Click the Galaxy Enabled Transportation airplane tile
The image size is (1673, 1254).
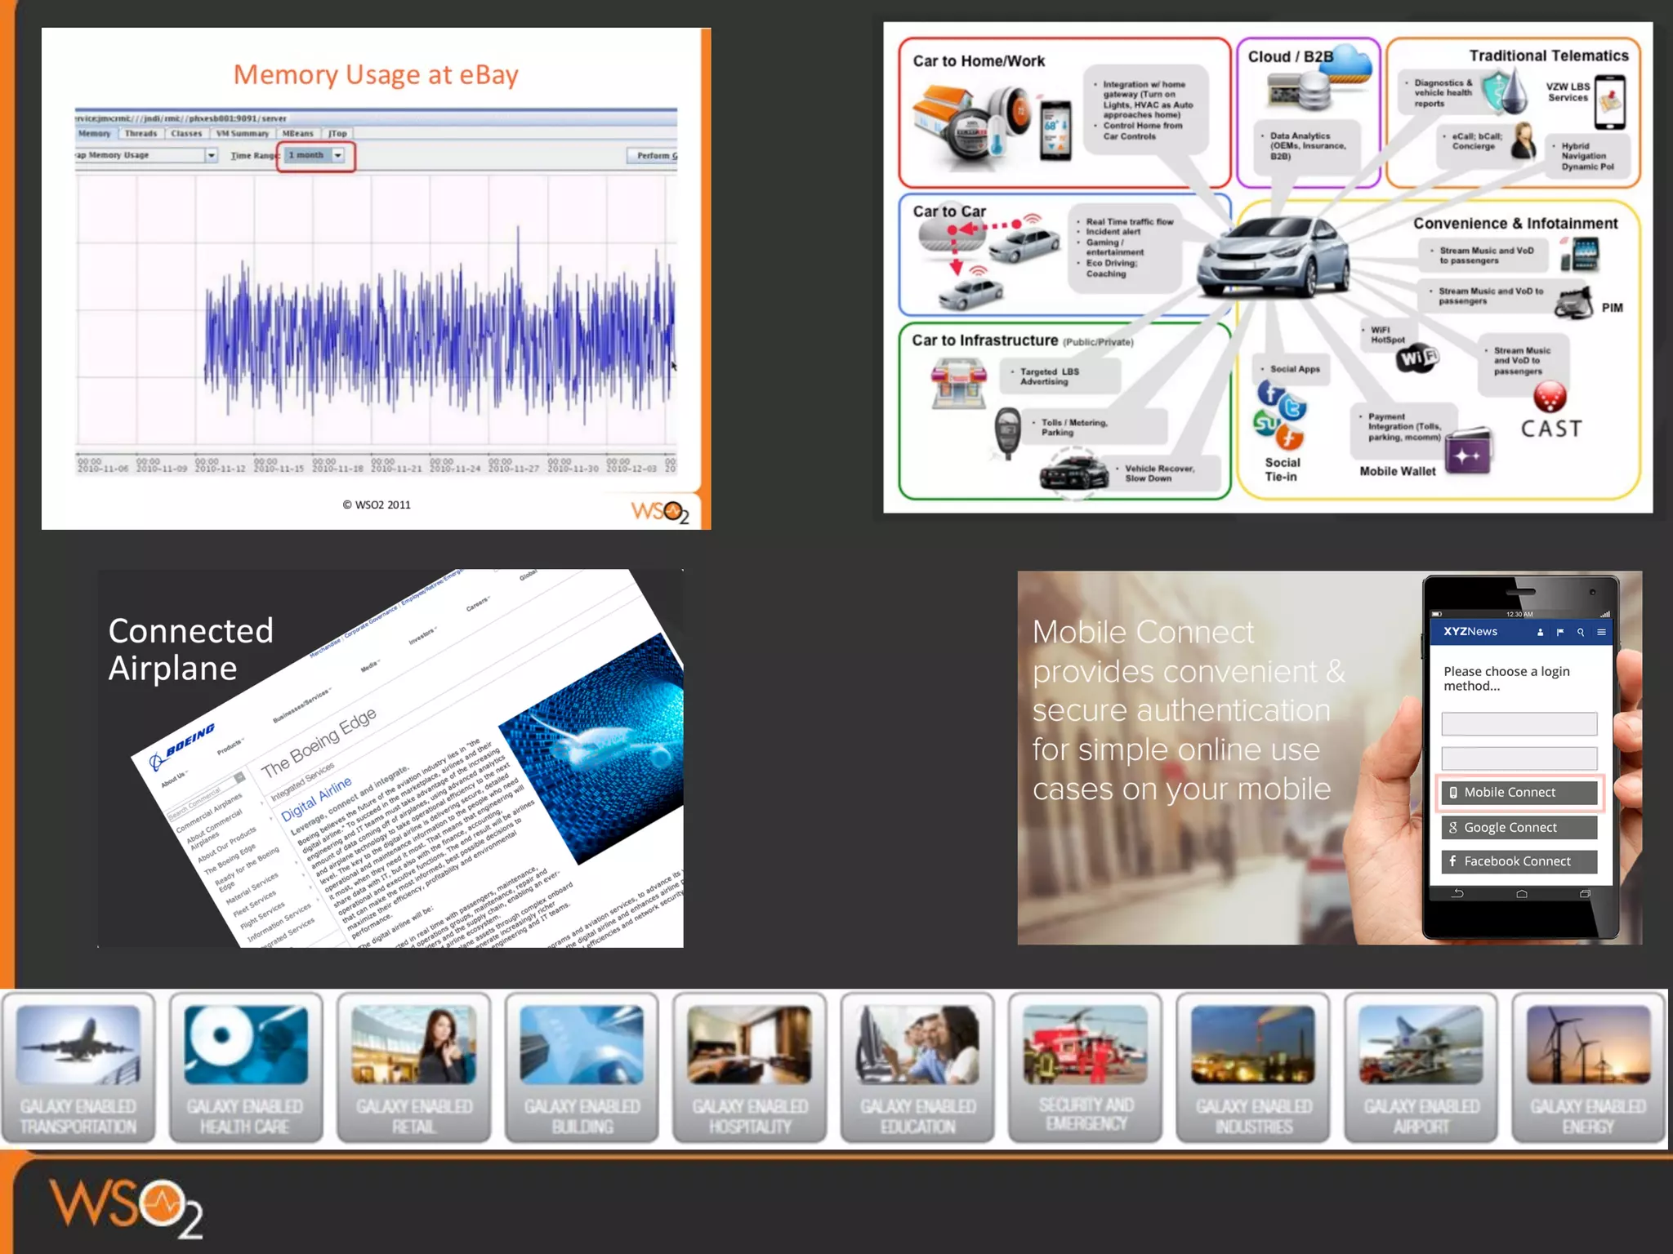click(78, 1066)
